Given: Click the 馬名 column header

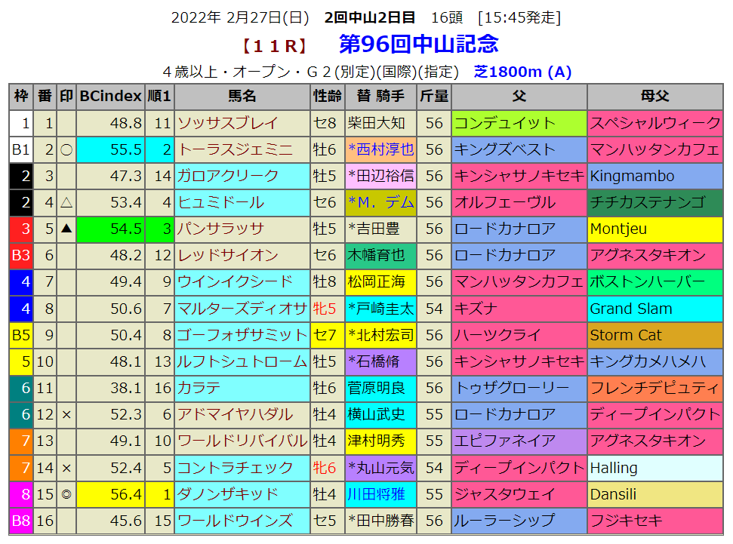Looking at the screenshot, I should point(242,97).
